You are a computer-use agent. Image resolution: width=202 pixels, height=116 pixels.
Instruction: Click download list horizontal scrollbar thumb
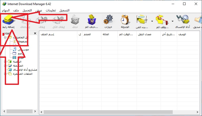coord(108,112)
